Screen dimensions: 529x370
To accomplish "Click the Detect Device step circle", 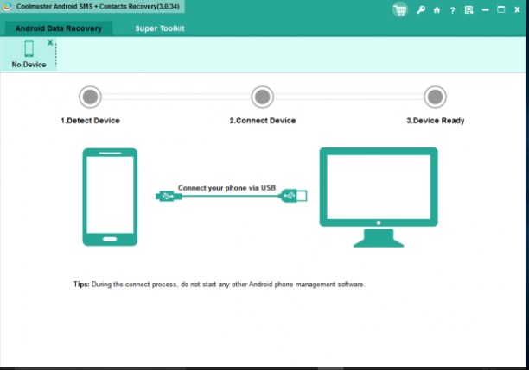I will 91,97.
